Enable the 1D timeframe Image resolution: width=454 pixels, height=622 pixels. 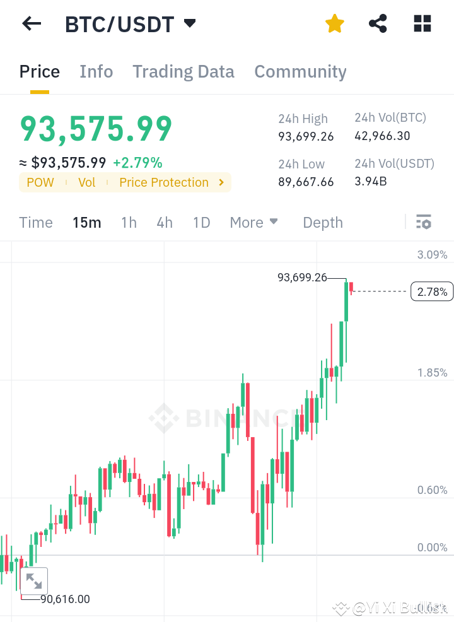(201, 222)
